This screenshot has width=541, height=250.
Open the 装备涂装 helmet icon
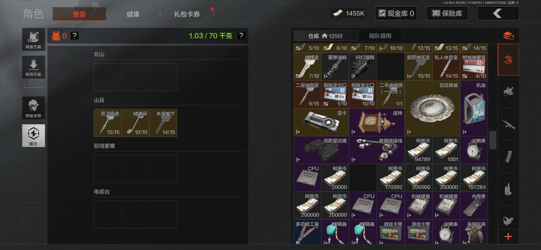pos(33,108)
